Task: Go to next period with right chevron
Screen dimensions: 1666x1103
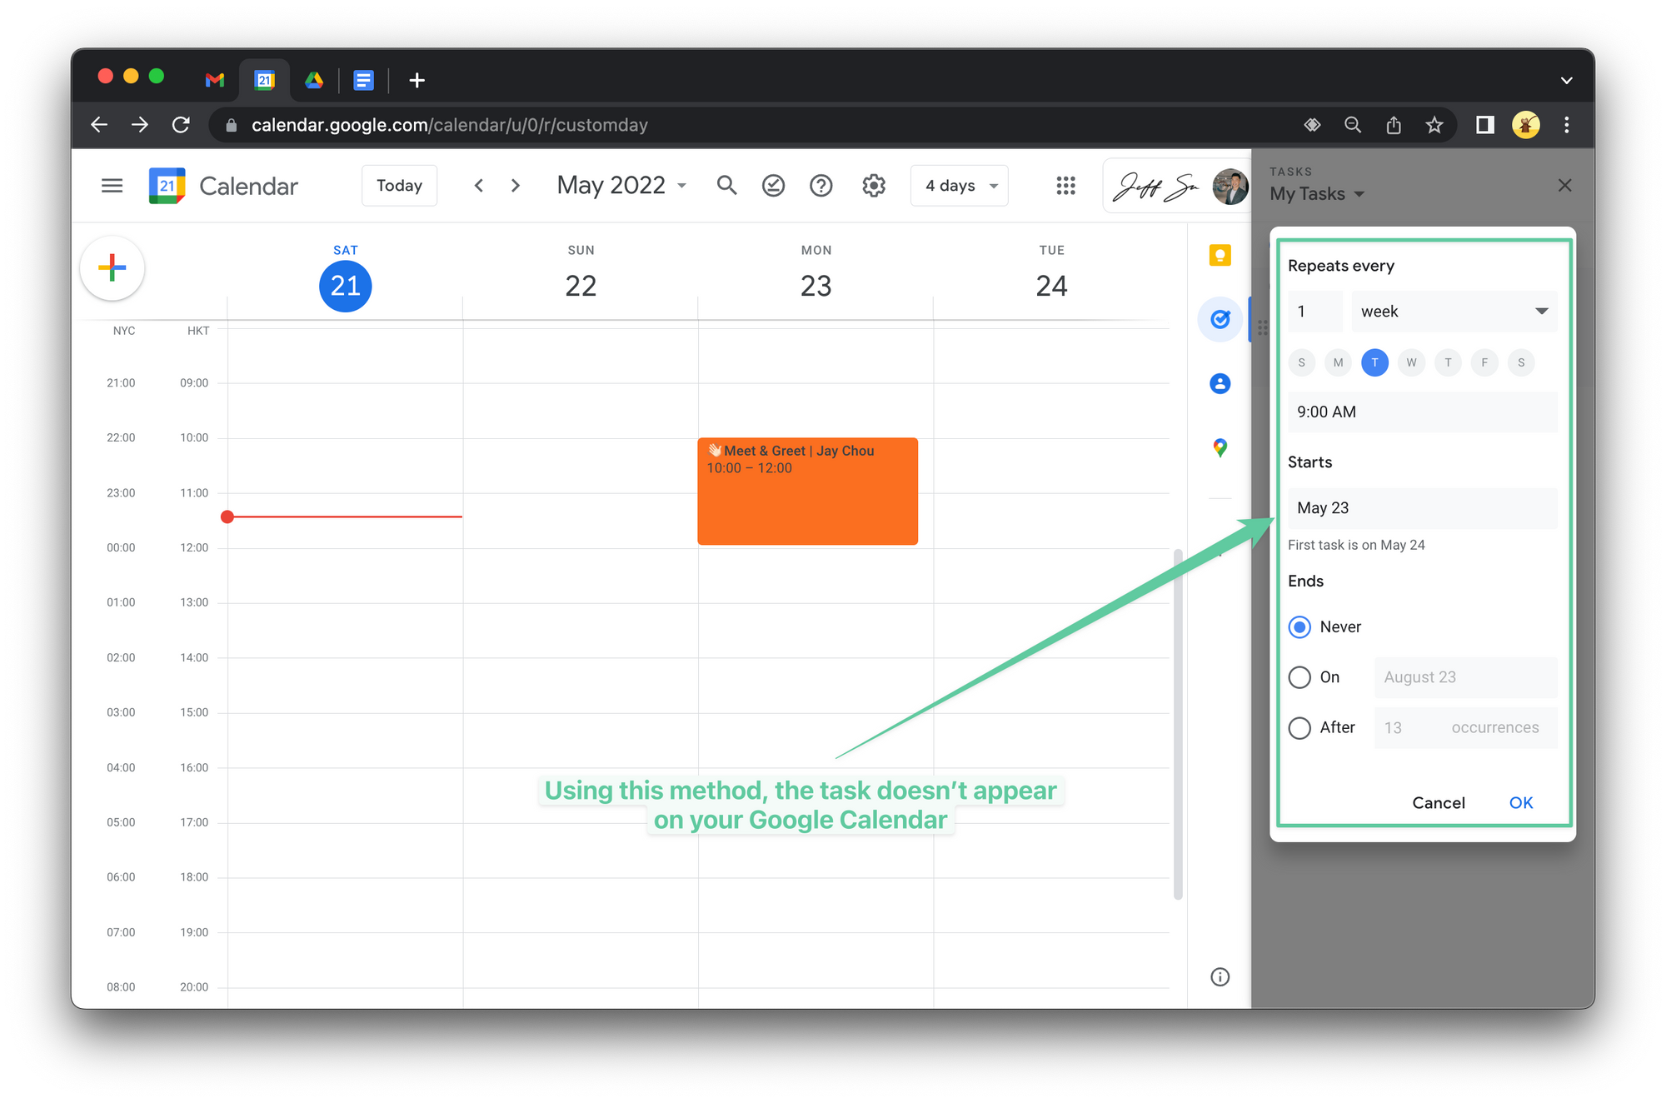Action: pyautogui.click(x=516, y=186)
